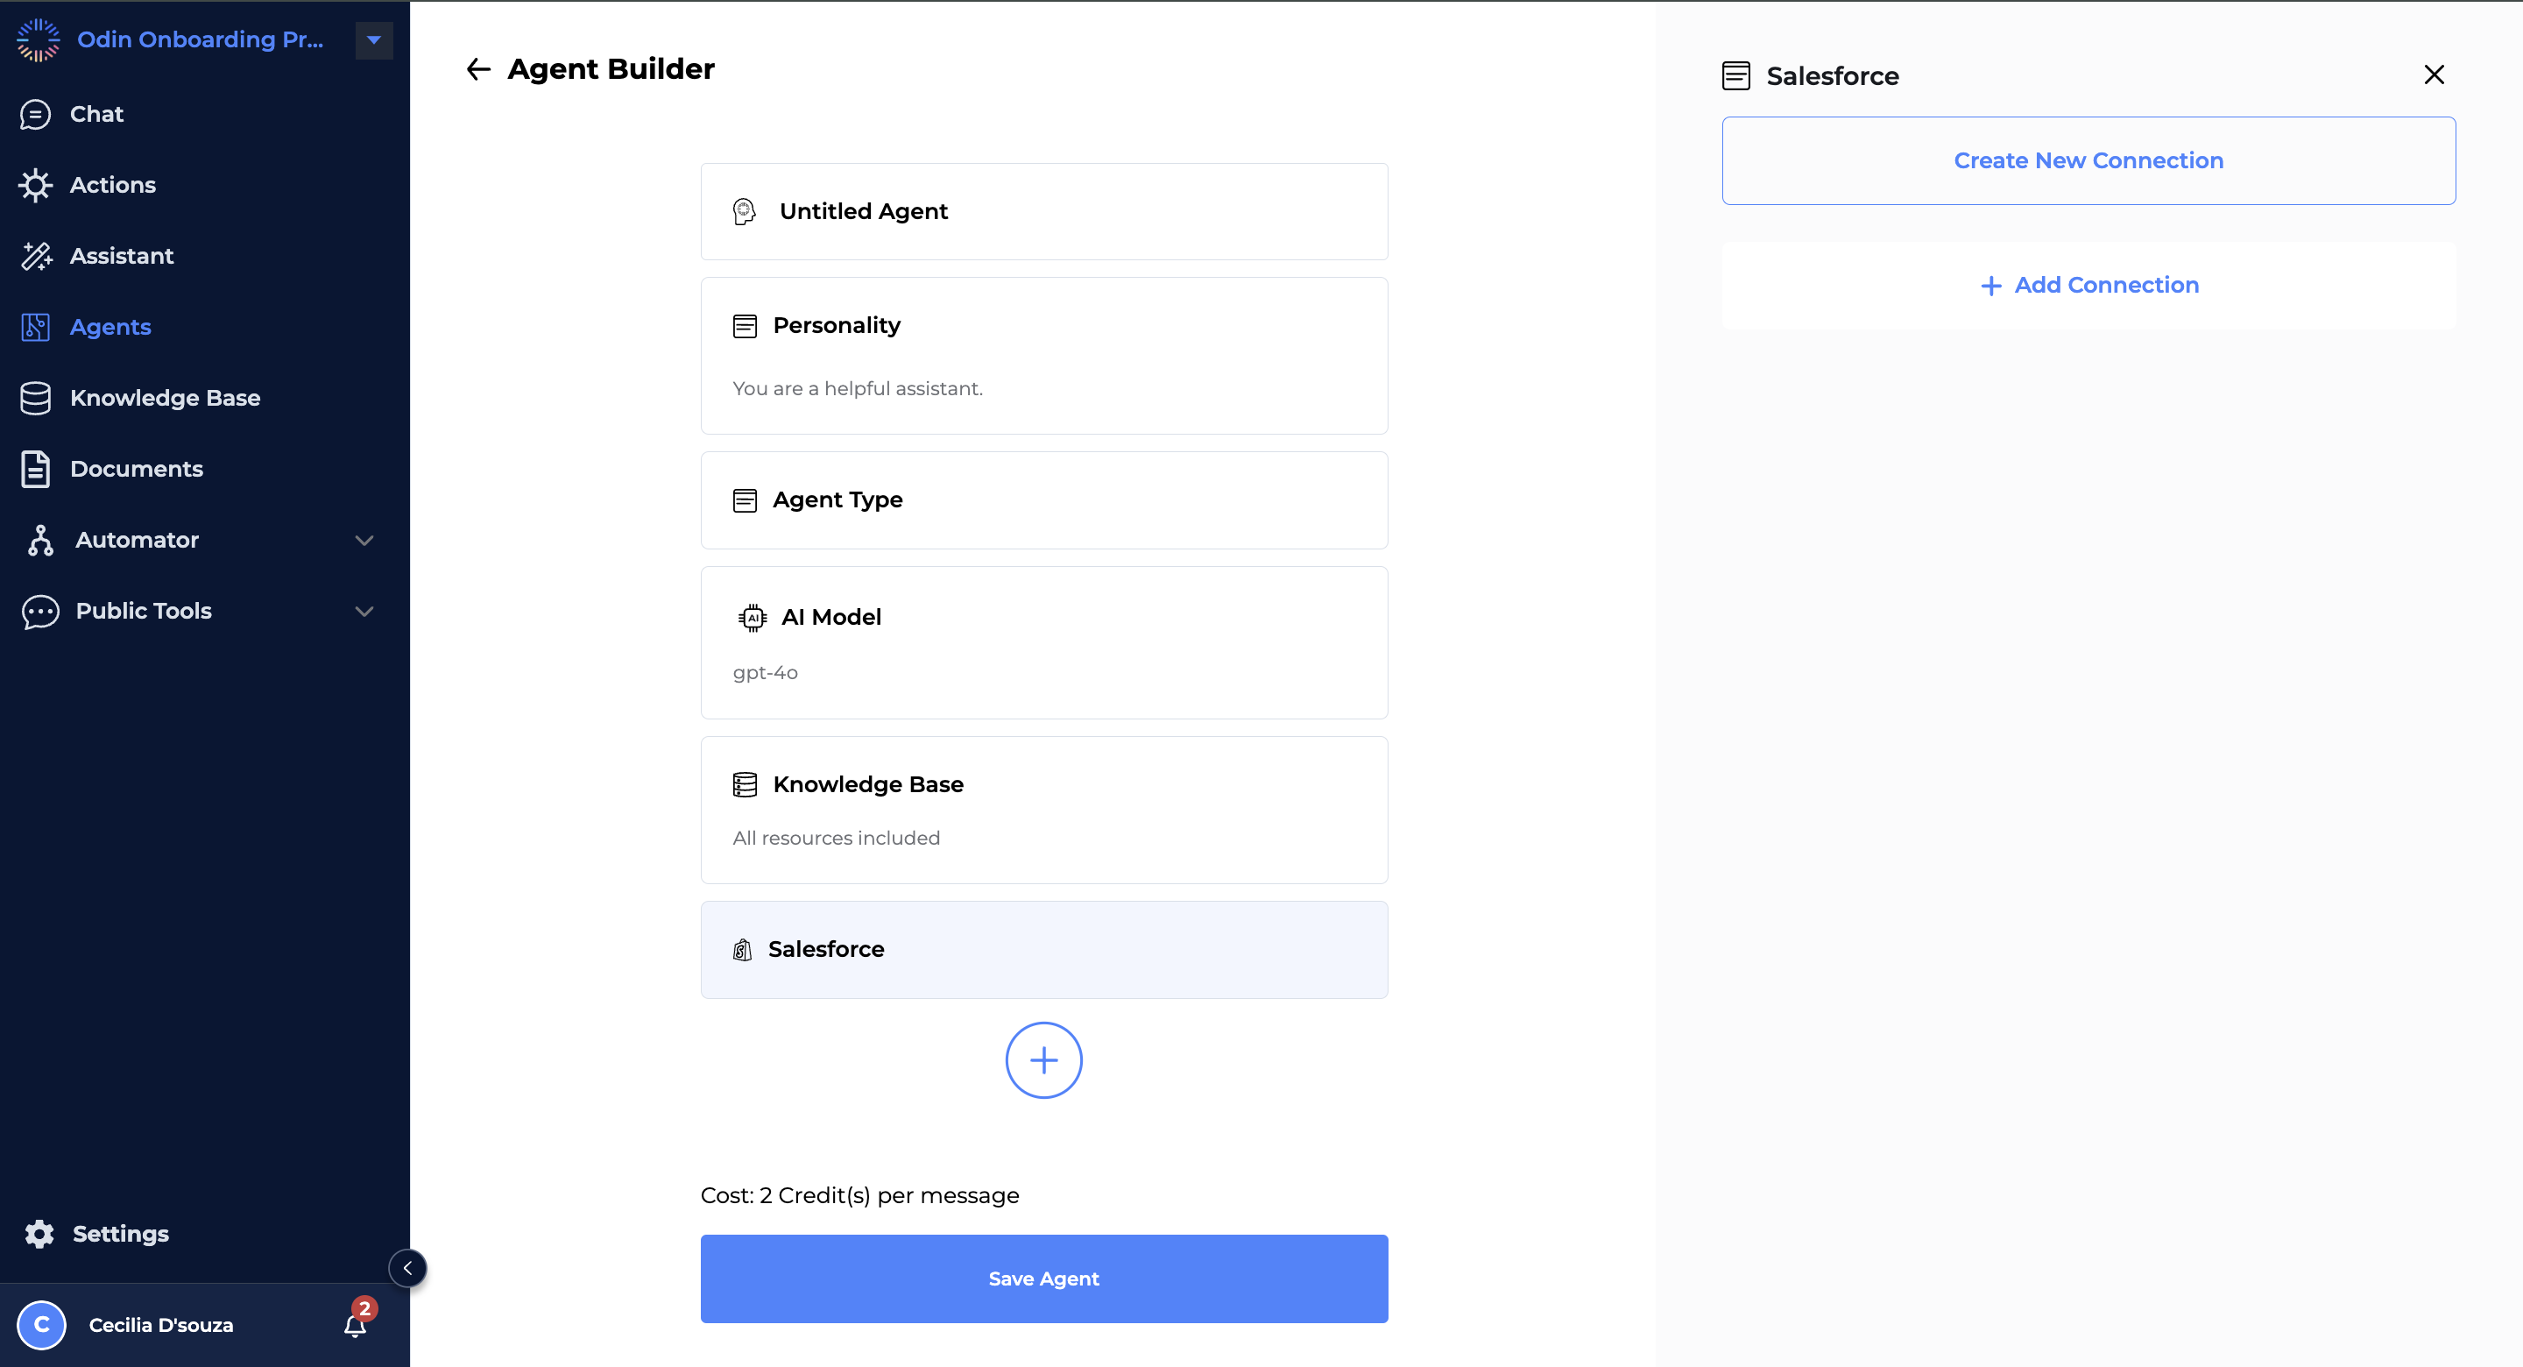Click Create New Connection button
Screen dimensions: 2523x1367
2089,160
